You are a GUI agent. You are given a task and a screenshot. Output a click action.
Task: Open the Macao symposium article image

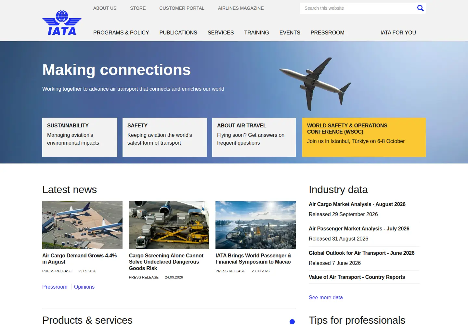255,225
